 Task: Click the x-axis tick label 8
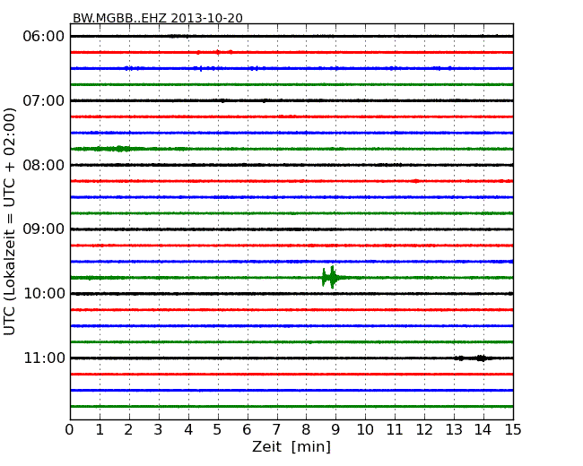click(306, 430)
